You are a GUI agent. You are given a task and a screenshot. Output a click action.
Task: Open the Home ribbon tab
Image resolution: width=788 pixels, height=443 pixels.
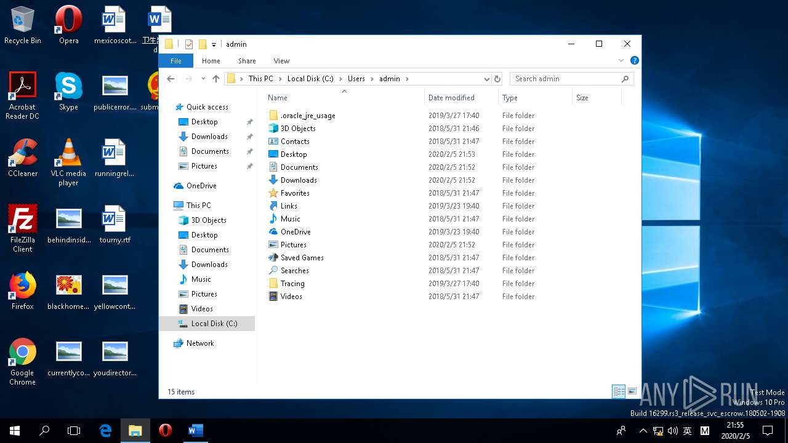pos(211,61)
